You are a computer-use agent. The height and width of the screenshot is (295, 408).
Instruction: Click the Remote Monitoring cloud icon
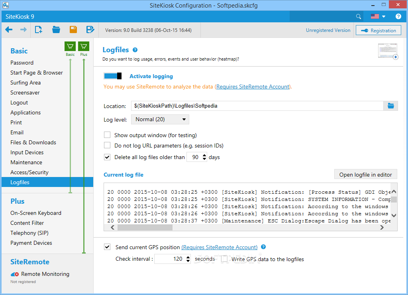pos(15,274)
